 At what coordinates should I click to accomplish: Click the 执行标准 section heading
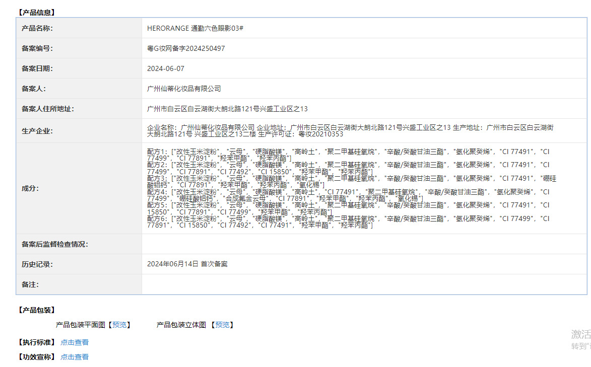click(37, 342)
